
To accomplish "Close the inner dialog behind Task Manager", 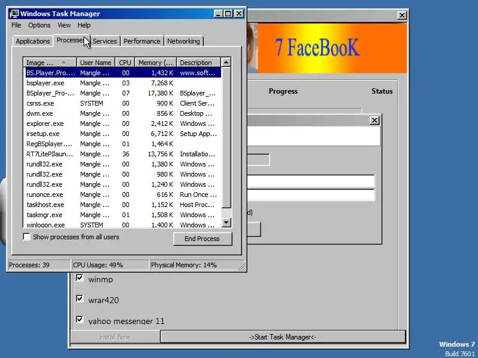I will 375,121.
